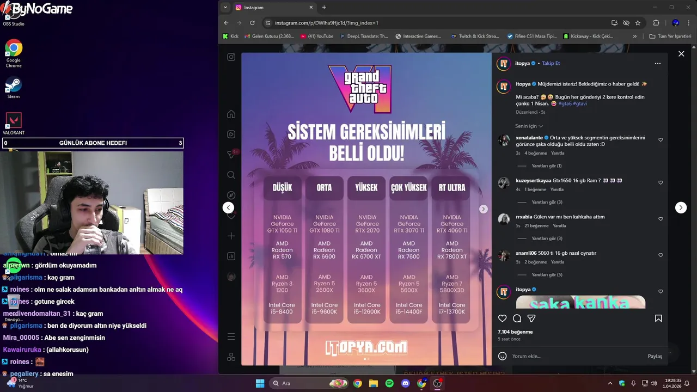The height and width of the screenshot is (392, 697).
Task: Open Spotify from the taskbar
Action: [x=389, y=383]
